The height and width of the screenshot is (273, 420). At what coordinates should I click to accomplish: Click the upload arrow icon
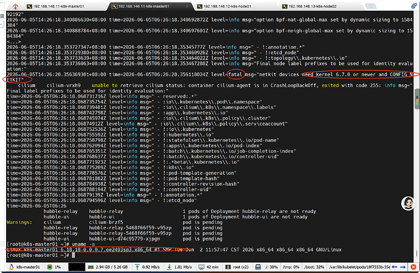click(137, 267)
